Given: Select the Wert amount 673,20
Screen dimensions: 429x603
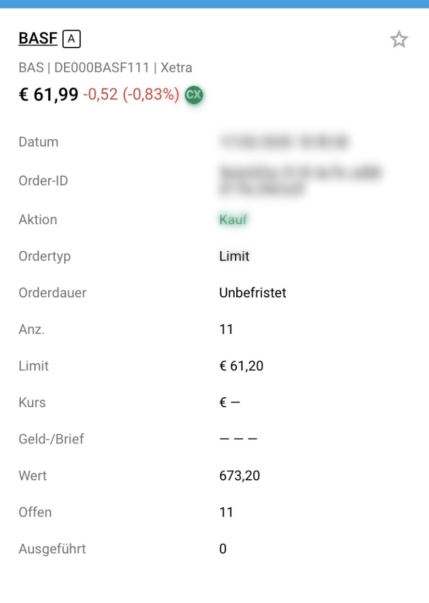Looking at the screenshot, I should click(x=239, y=476).
